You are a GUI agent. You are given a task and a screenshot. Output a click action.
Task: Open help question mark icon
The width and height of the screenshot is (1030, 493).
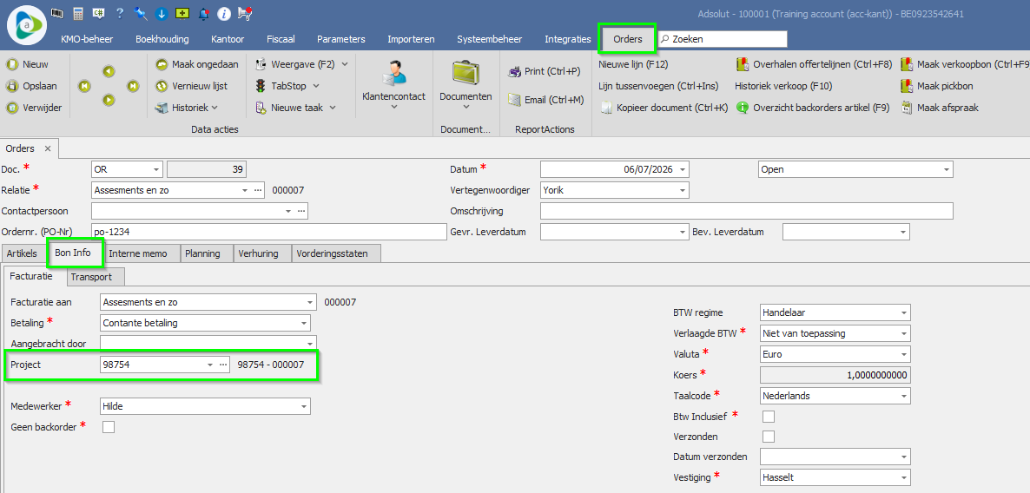coord(120,12)
